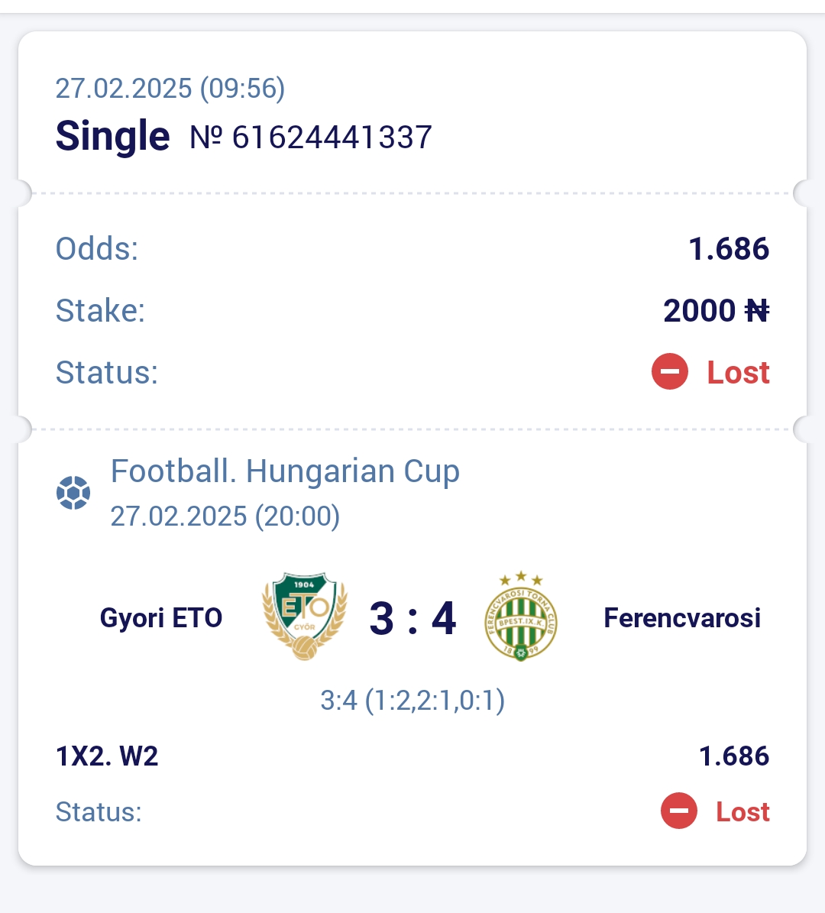Click the Lost status text under Stake

tap(738, 373)
